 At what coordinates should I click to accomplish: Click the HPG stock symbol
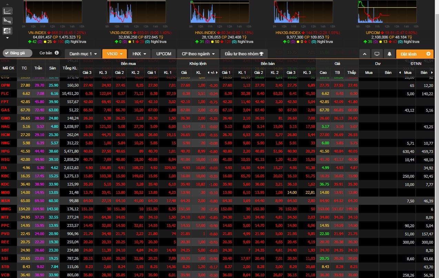point(6,151)
